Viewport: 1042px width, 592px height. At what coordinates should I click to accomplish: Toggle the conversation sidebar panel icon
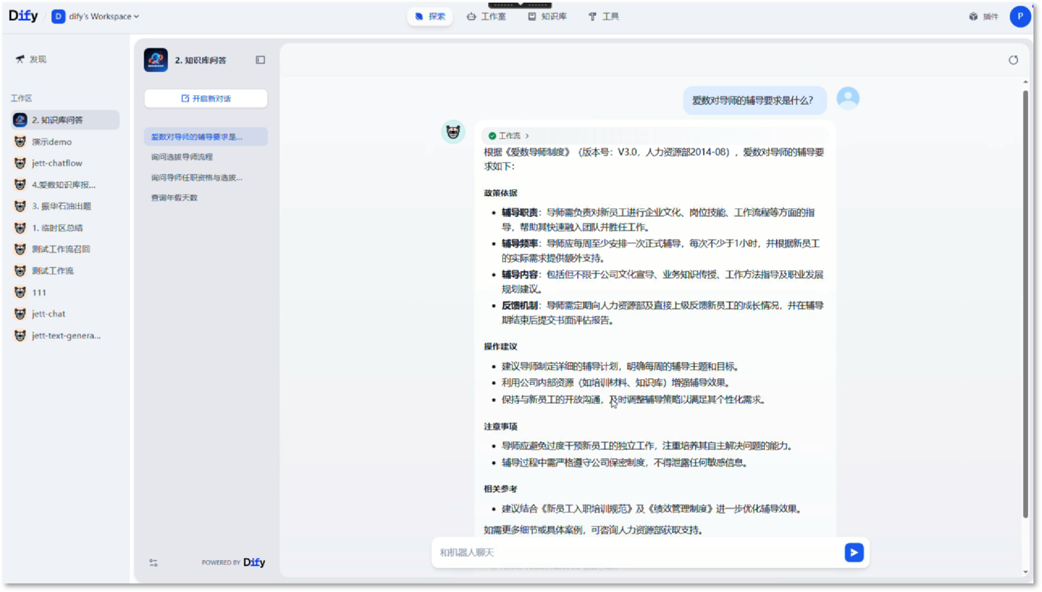click(260, 60)
